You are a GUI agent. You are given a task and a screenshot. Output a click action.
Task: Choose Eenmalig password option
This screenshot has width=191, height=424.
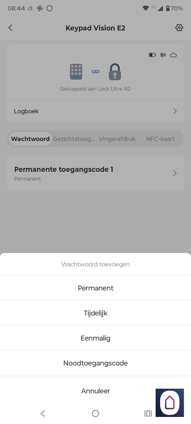95,338
